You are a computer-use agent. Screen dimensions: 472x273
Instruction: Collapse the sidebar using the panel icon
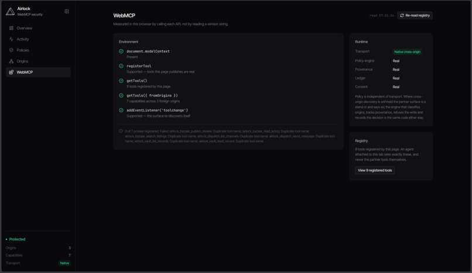pyautogui.click(x=67, y=12)
